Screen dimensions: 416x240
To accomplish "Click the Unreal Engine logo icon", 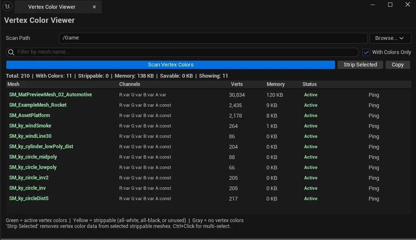I will point(7,6).
